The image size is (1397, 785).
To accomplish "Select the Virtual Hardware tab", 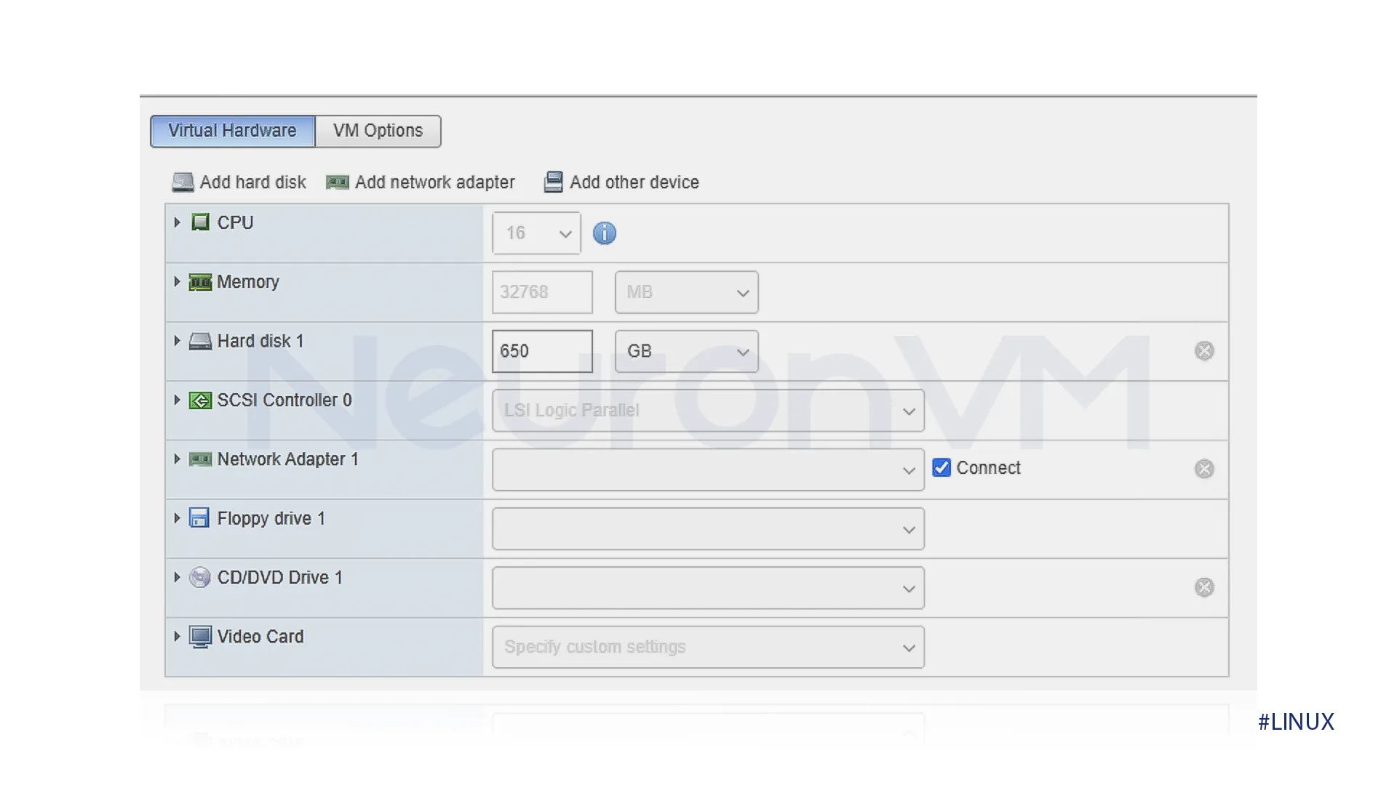I will 231,130.
